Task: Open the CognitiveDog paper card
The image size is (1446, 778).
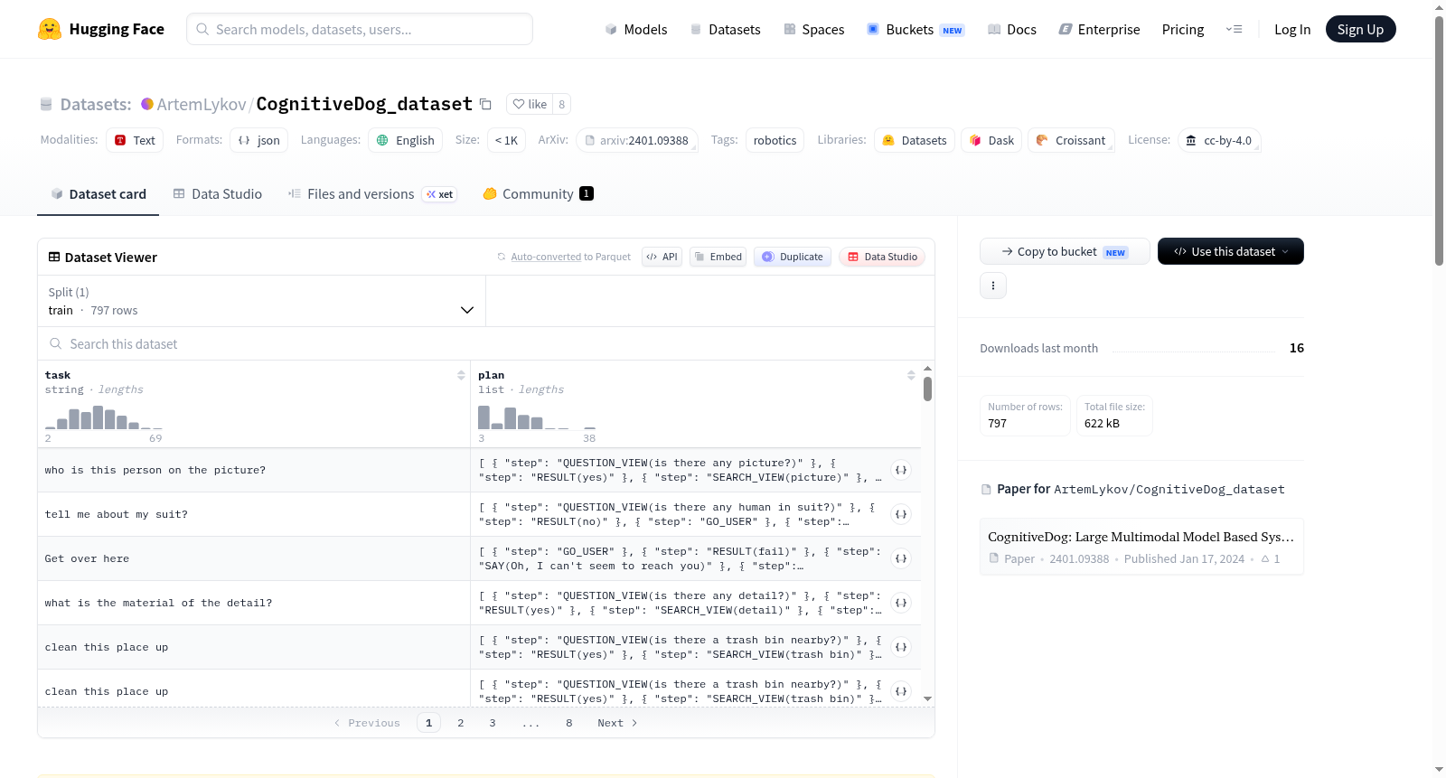Action: [x=1141, y=547]
